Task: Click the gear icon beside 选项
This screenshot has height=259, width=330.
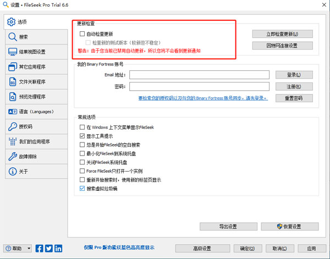Action: [11, 22]
